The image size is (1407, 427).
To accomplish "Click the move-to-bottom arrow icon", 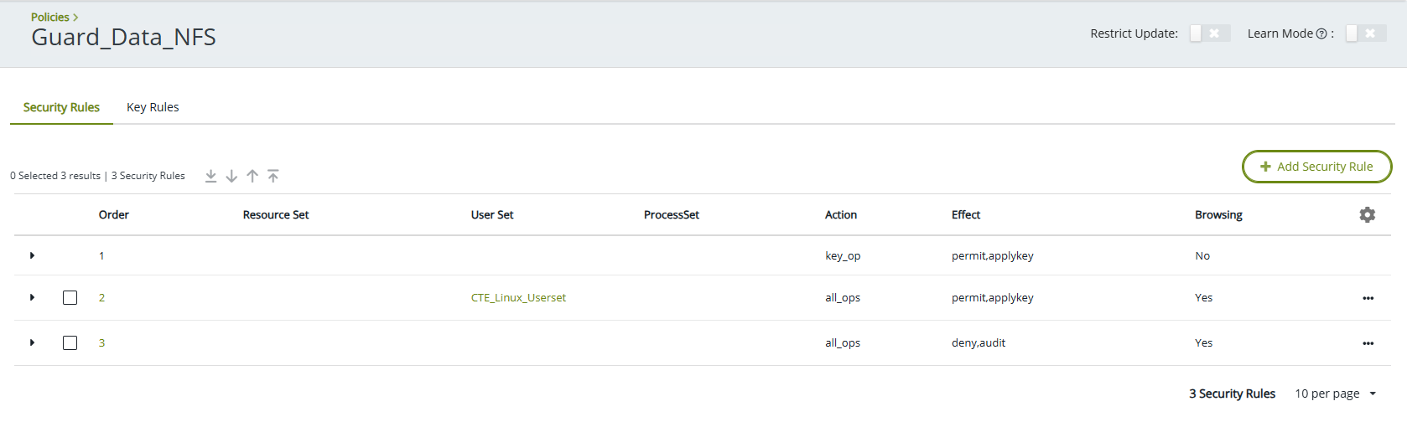I will 210,176.
